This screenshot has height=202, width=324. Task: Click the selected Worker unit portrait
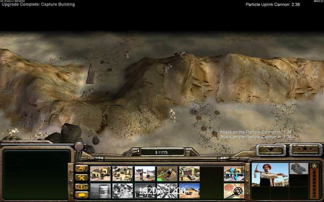[270, 175]
